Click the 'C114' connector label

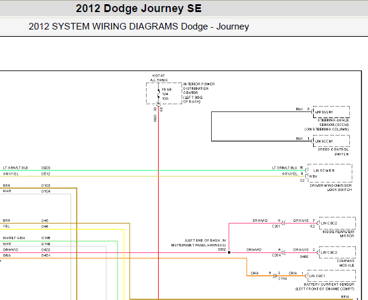[x=282, y=279]
